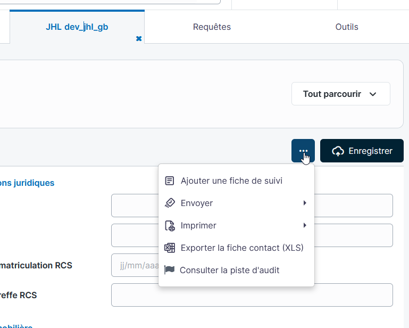Switch to the Requêtes tab
Screen dimensions: 409x328
pyautogui.click(x=212, y=27)
